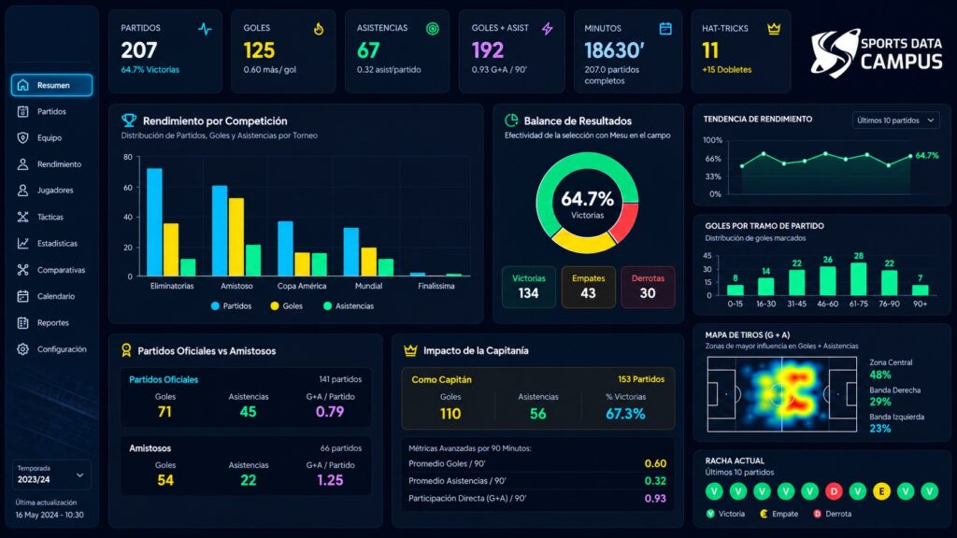Click the pie icon by Balance de Resultados

pyautogui.click(x=511, y=120)
